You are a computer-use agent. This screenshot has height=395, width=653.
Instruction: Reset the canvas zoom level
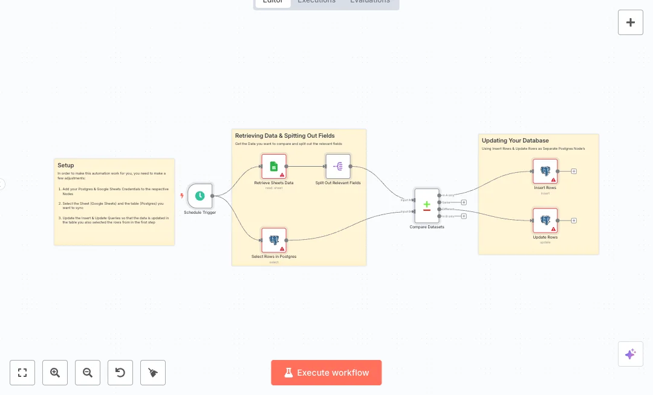tap(120, 373)
